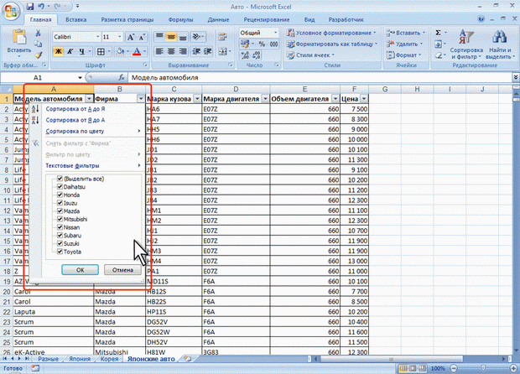
Task: Apply red font color A
Action: click(x=137, y=51)
